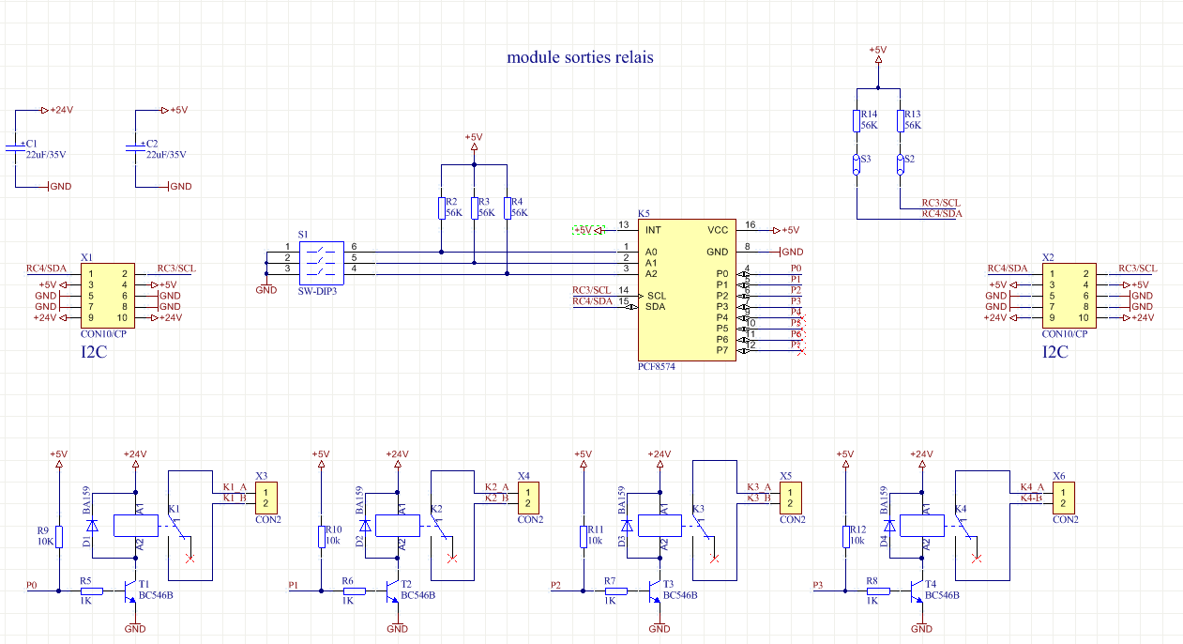Click the K1_A net label near X3
This screenshot has width=1183, height=644.
pos(235,487)
